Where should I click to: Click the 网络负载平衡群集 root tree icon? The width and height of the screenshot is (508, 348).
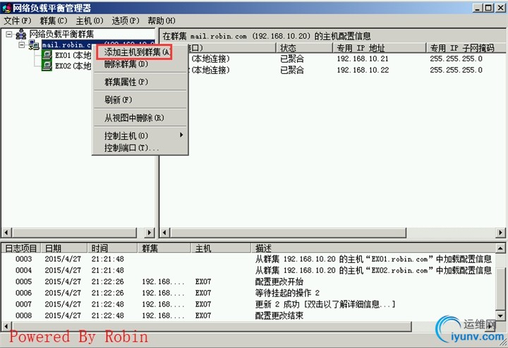21,35
